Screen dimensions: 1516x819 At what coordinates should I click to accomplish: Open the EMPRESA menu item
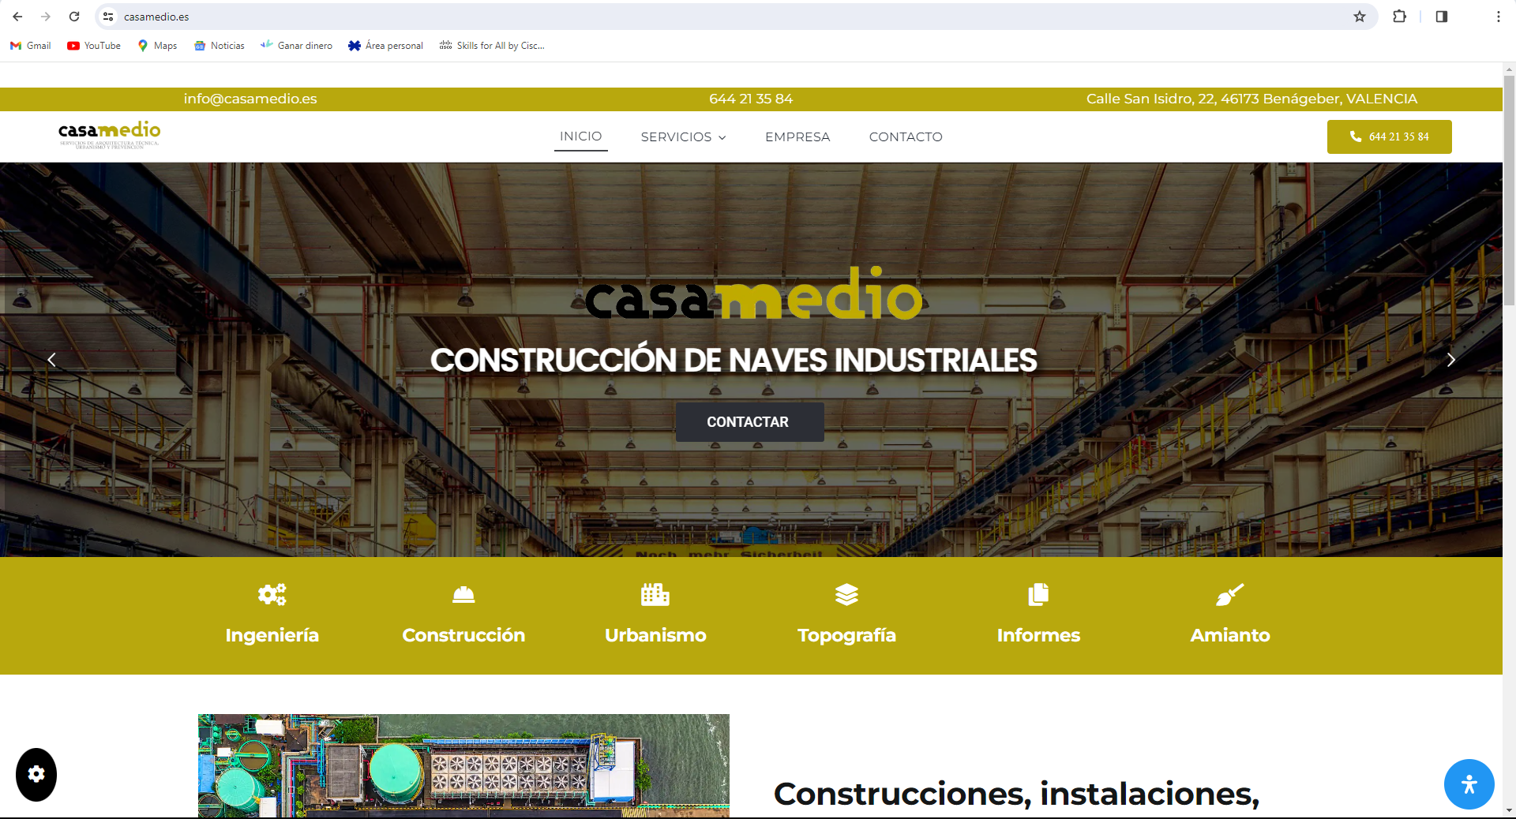[x=797, y=137]
